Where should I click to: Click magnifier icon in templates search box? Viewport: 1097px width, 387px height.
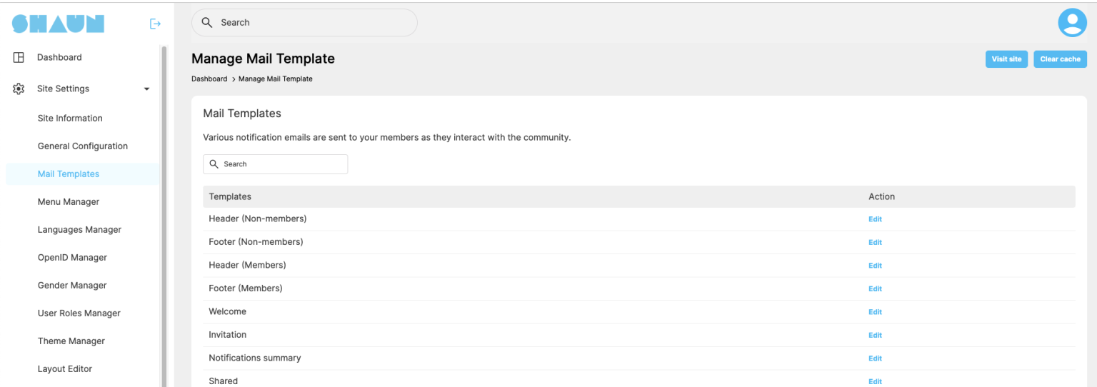point(214,164)
